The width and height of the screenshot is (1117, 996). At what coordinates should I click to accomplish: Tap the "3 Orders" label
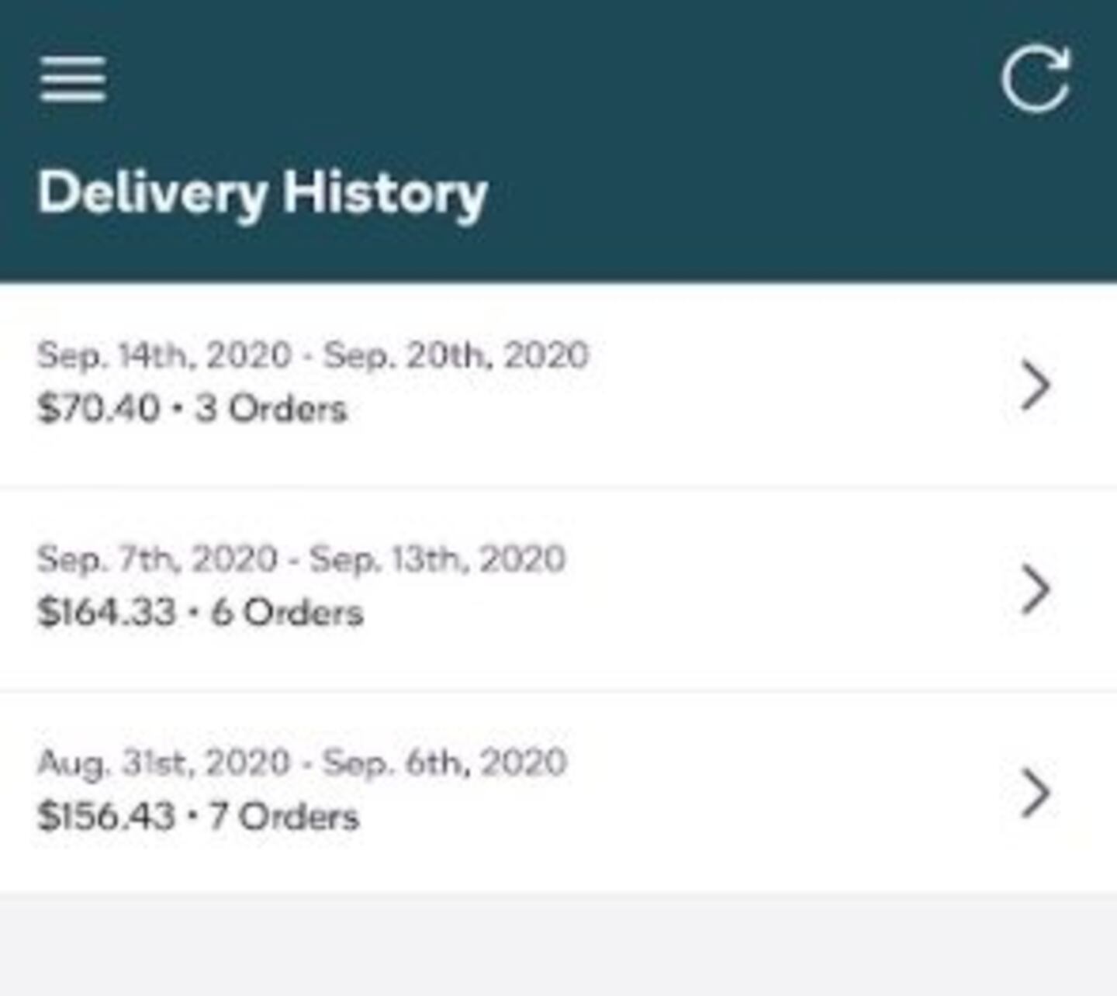[271, 409]
